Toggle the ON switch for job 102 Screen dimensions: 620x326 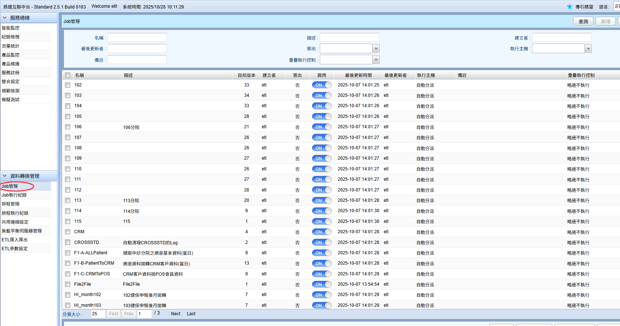pyautogui.click(x=321, y=85)
